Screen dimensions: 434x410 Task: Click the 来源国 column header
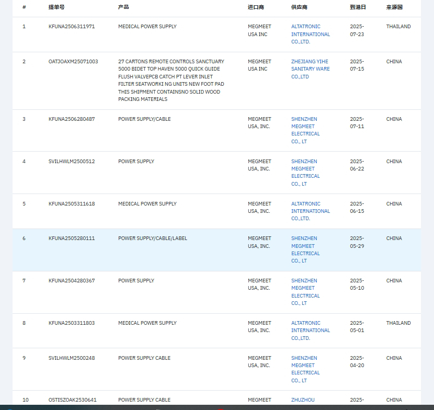click(394, 7)
